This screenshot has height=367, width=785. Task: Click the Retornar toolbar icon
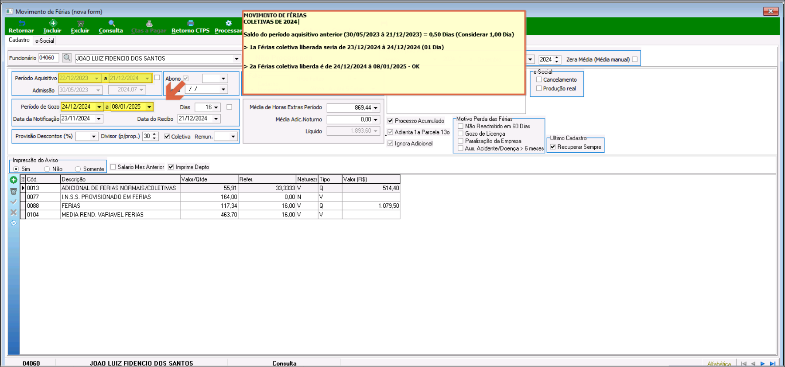coord(22,23)
